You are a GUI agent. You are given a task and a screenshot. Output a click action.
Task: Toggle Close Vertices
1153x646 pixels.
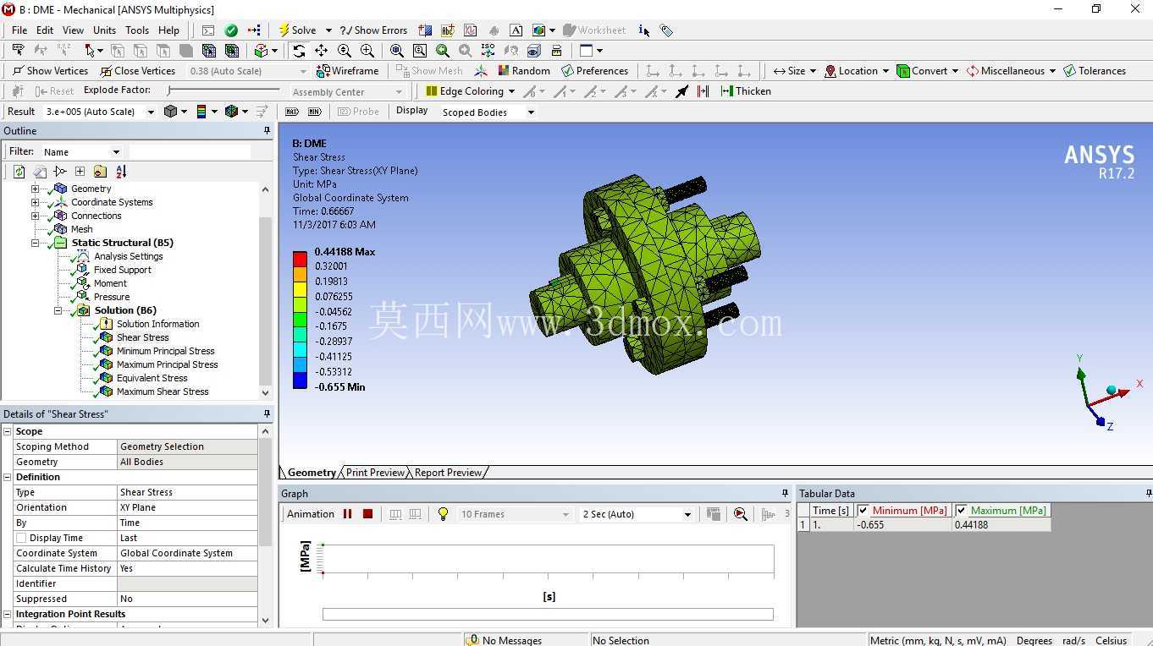(x=137, y=71)
